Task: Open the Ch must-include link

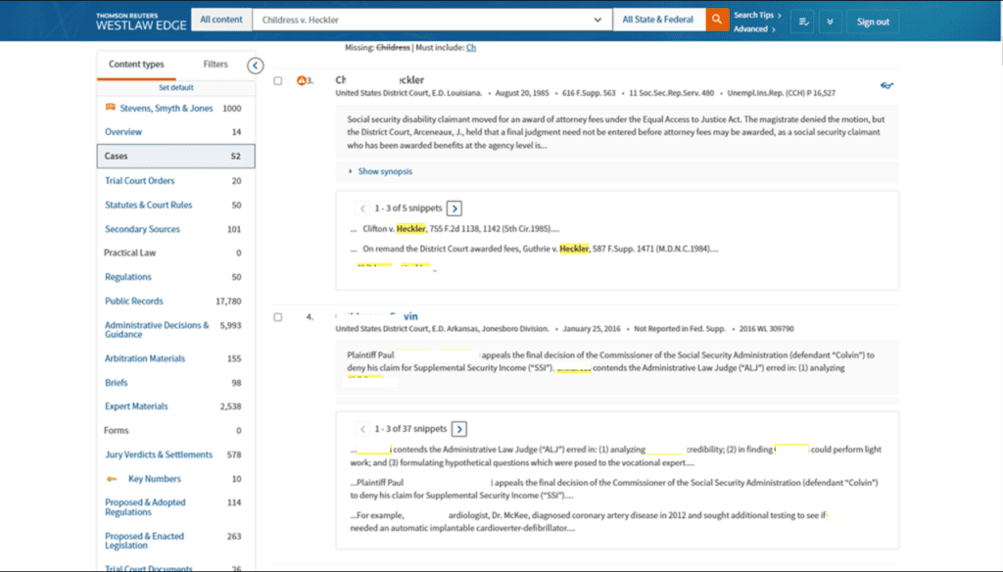Action: tap(471, 45)
